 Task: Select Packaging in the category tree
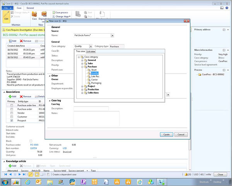pos(97,83)
